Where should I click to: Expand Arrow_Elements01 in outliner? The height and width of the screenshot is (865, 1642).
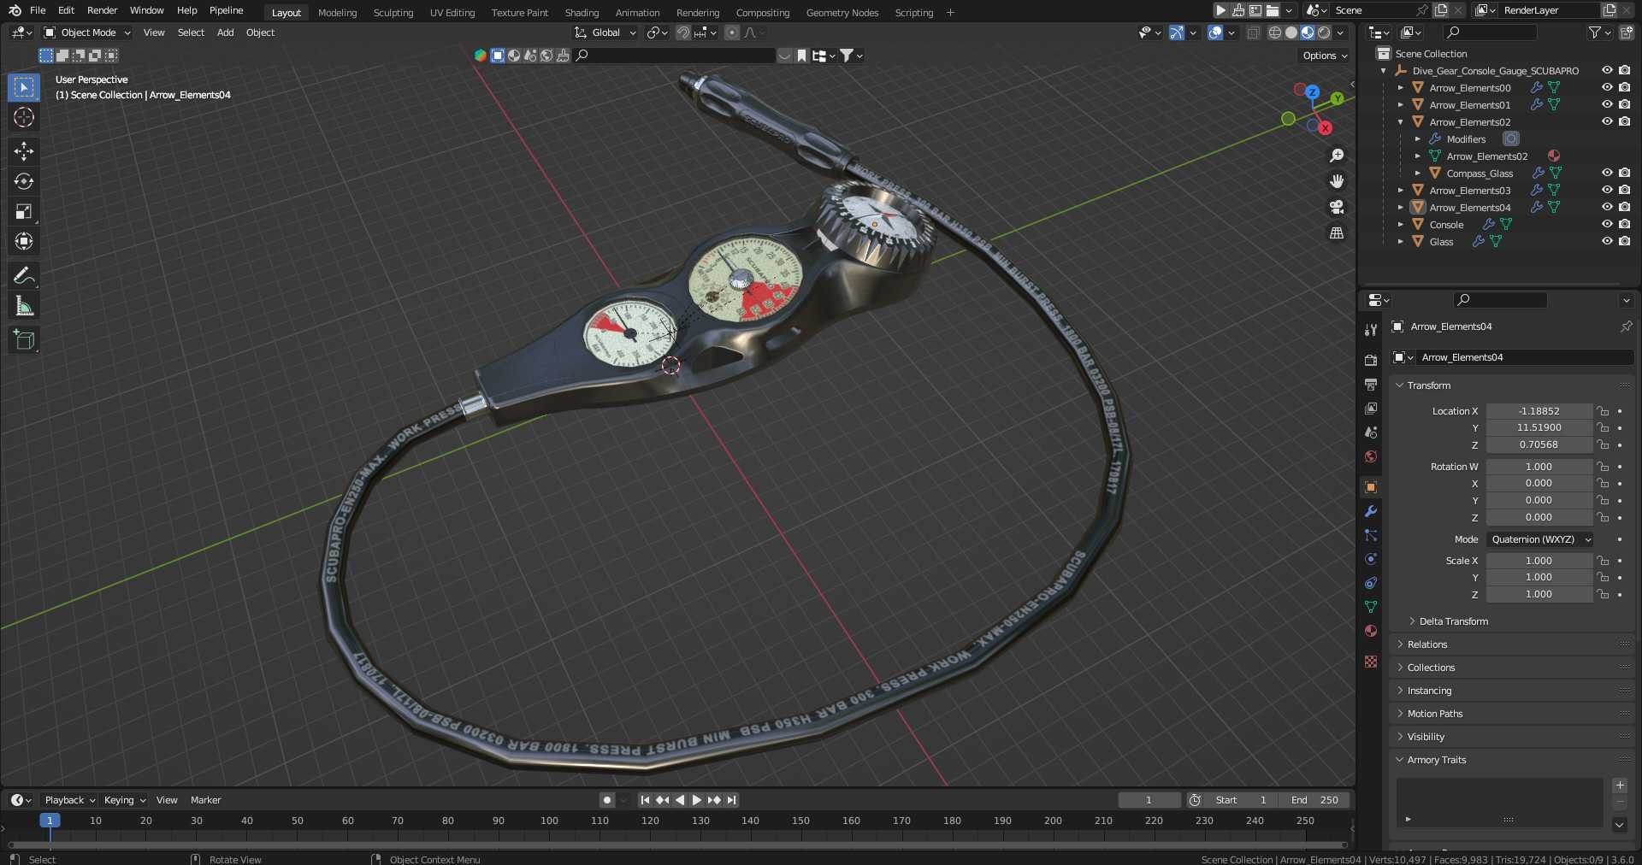tap(1400, 104)
